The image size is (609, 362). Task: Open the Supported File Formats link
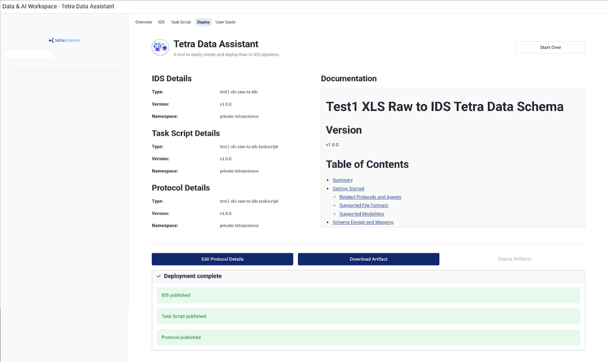pos(363,205)
